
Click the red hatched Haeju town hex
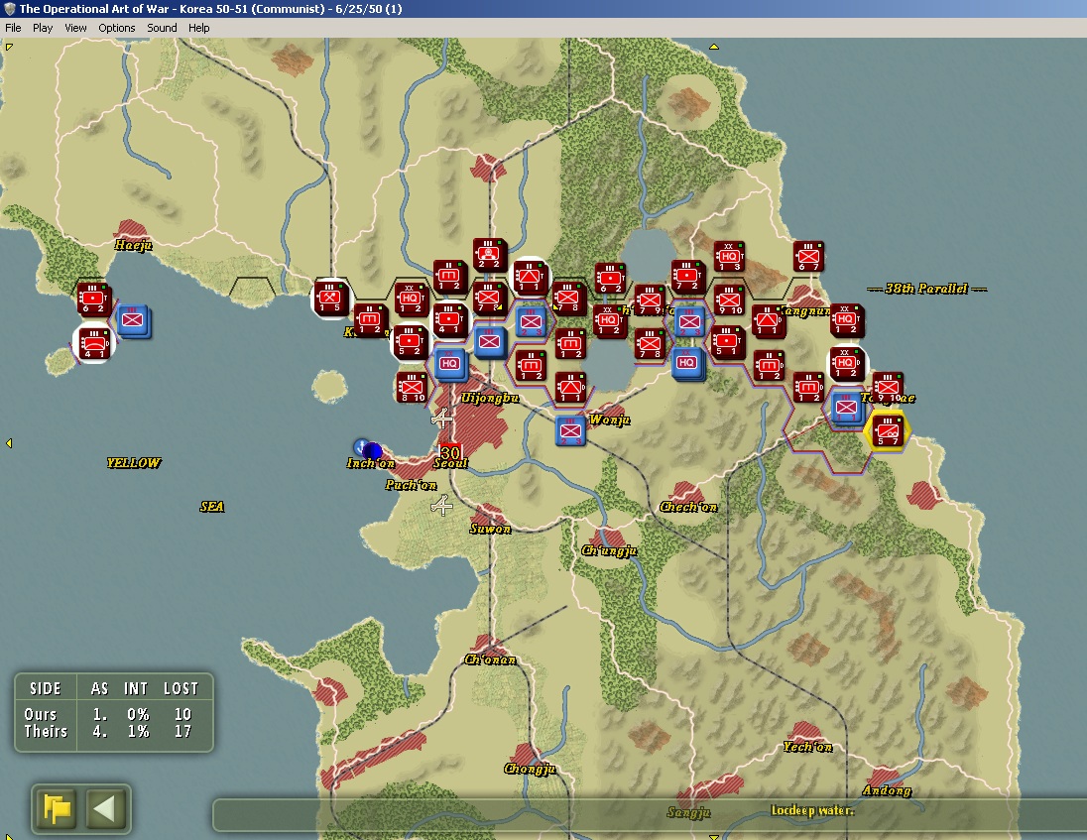click(130, 229)
